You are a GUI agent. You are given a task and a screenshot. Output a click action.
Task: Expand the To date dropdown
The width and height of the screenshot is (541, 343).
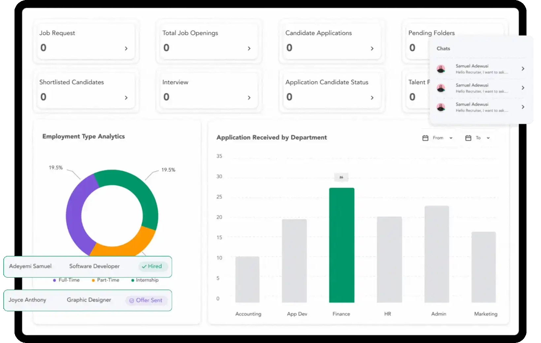pyautogui.click(x=488, y=138)
